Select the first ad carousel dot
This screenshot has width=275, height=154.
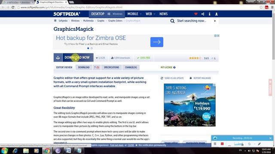click(x=88, y=48)
